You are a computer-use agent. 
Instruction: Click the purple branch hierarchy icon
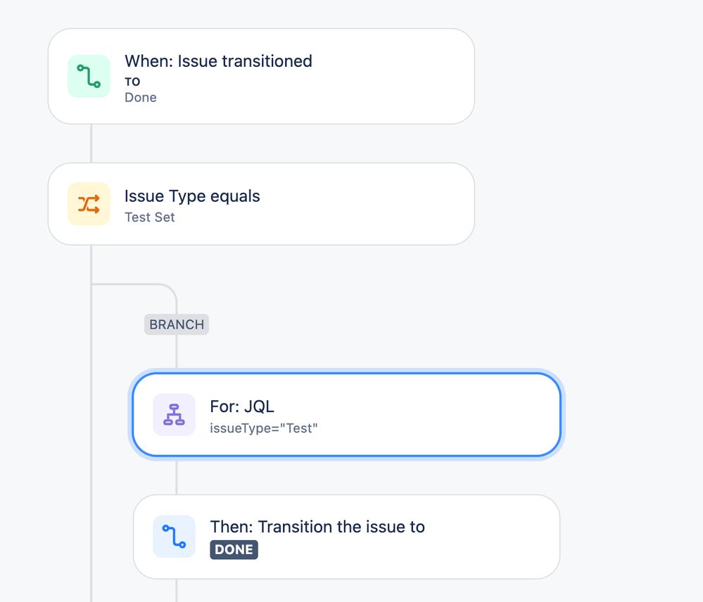click(174, 414)
